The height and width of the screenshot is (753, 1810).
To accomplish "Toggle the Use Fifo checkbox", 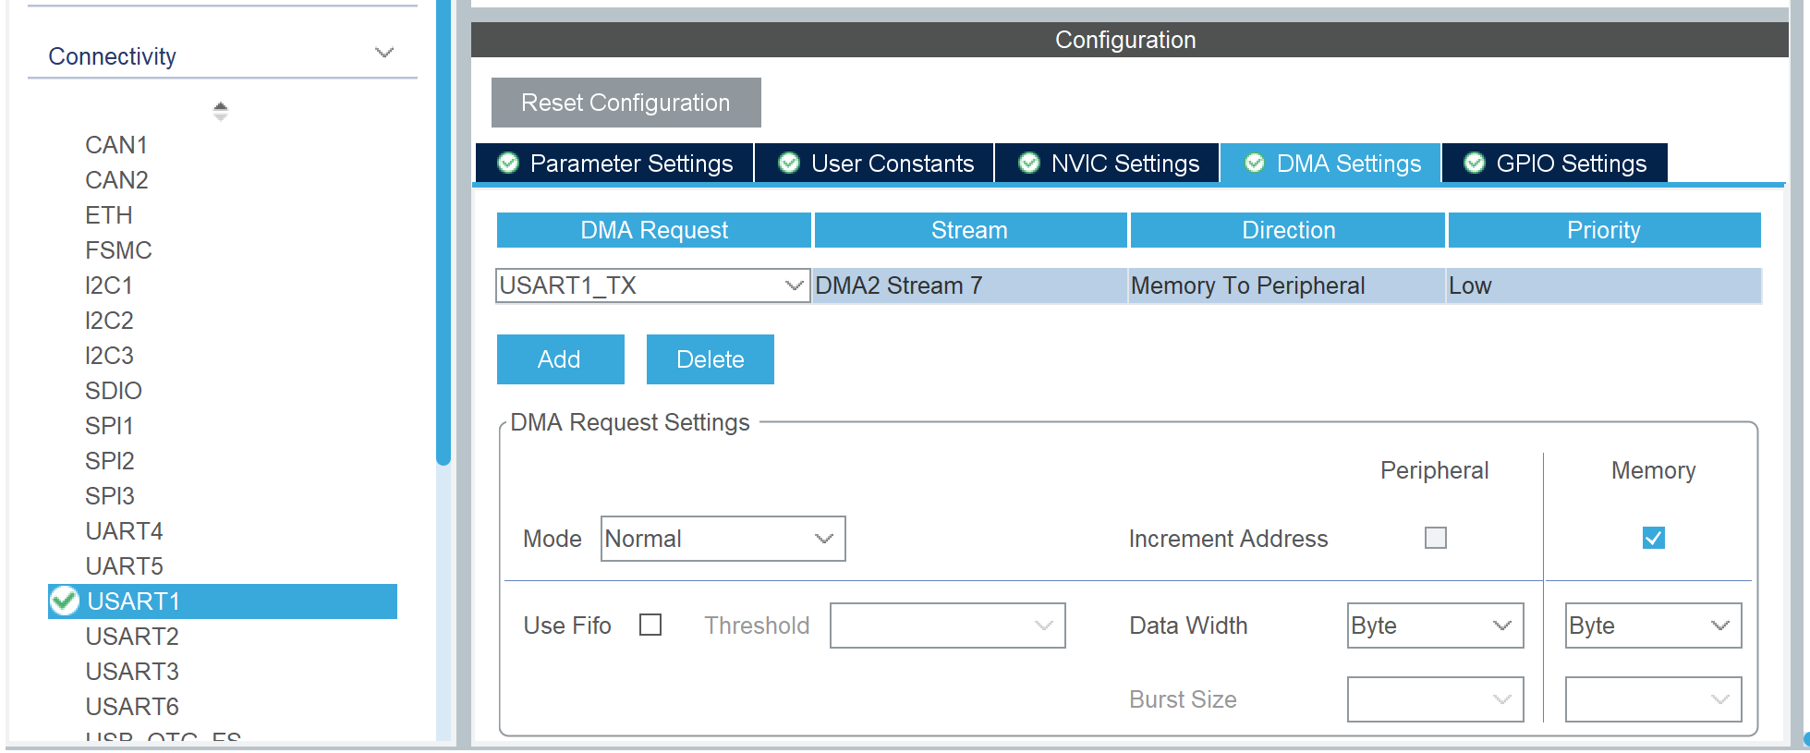I will (x=650, y=625).
